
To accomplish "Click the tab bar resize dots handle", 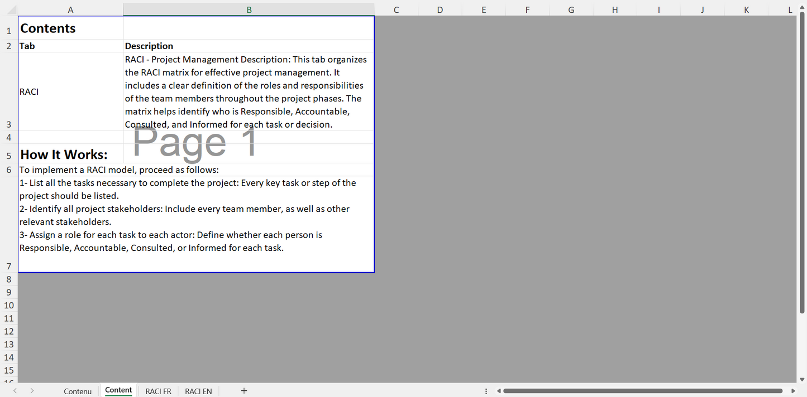I will click(486, 391).
